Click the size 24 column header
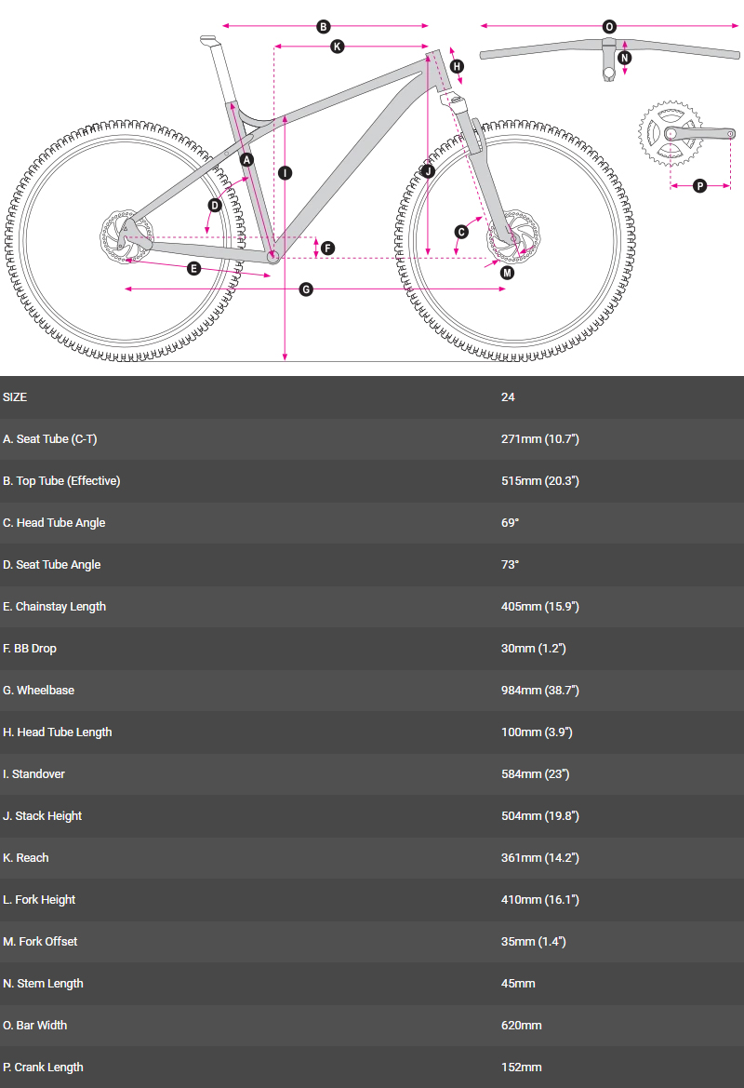 tap(508, 397)
